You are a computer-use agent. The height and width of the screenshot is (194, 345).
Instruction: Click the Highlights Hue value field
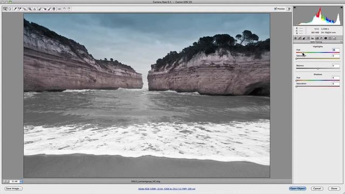[335, 50]
